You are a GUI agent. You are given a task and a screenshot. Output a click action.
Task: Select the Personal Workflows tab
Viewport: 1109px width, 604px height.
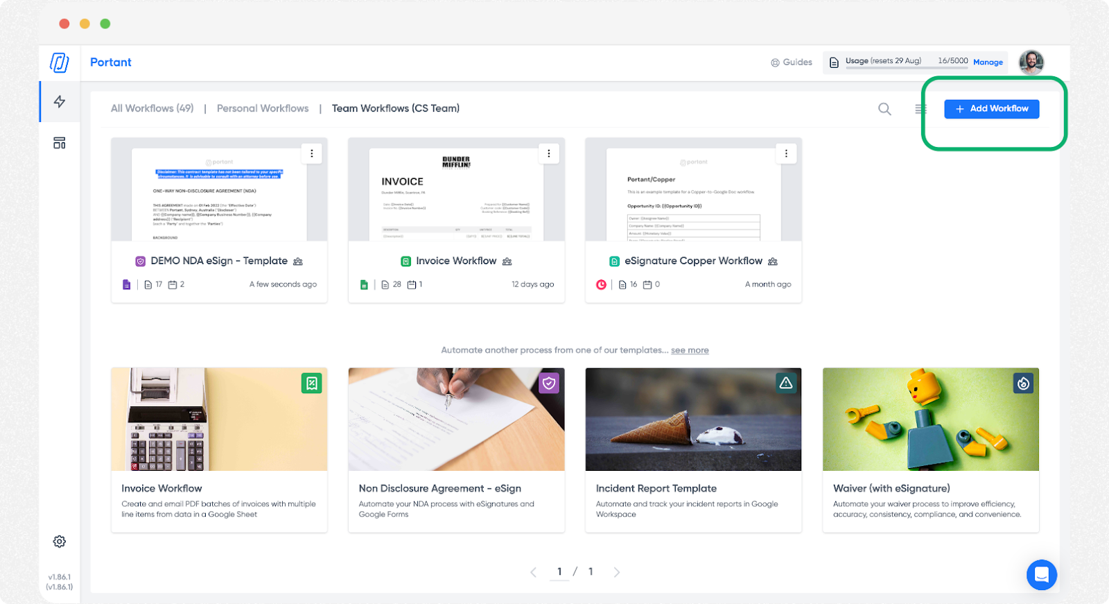tap(263, 108)
